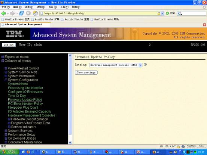Image resolution: width=207 pixels, height=155 pixels.
Task: Click the search engine G icon
Action: (x=180, y=13)
